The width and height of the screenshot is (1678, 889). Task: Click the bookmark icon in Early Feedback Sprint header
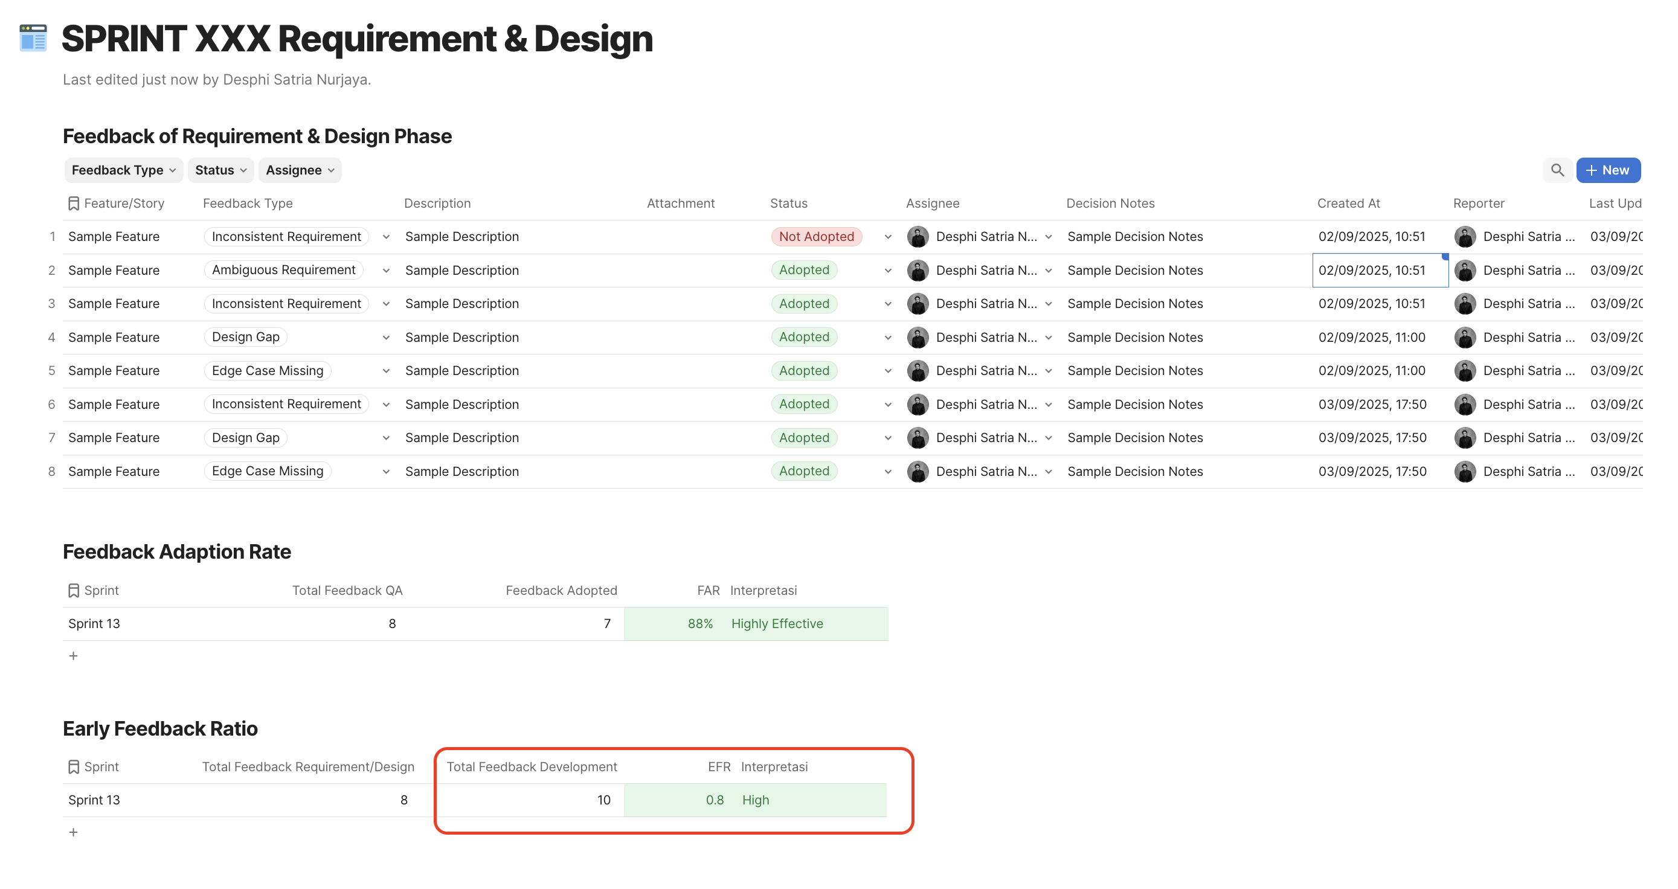[x=74, y=766]
